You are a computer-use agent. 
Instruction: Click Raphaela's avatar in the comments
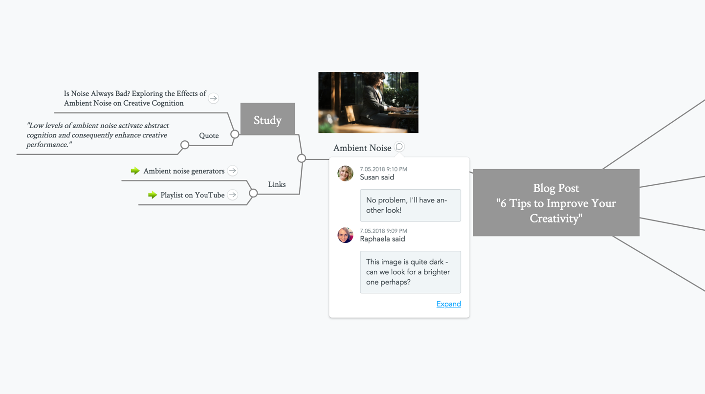(345, 235)
